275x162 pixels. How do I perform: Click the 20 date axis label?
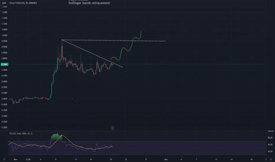pos(111,160)
